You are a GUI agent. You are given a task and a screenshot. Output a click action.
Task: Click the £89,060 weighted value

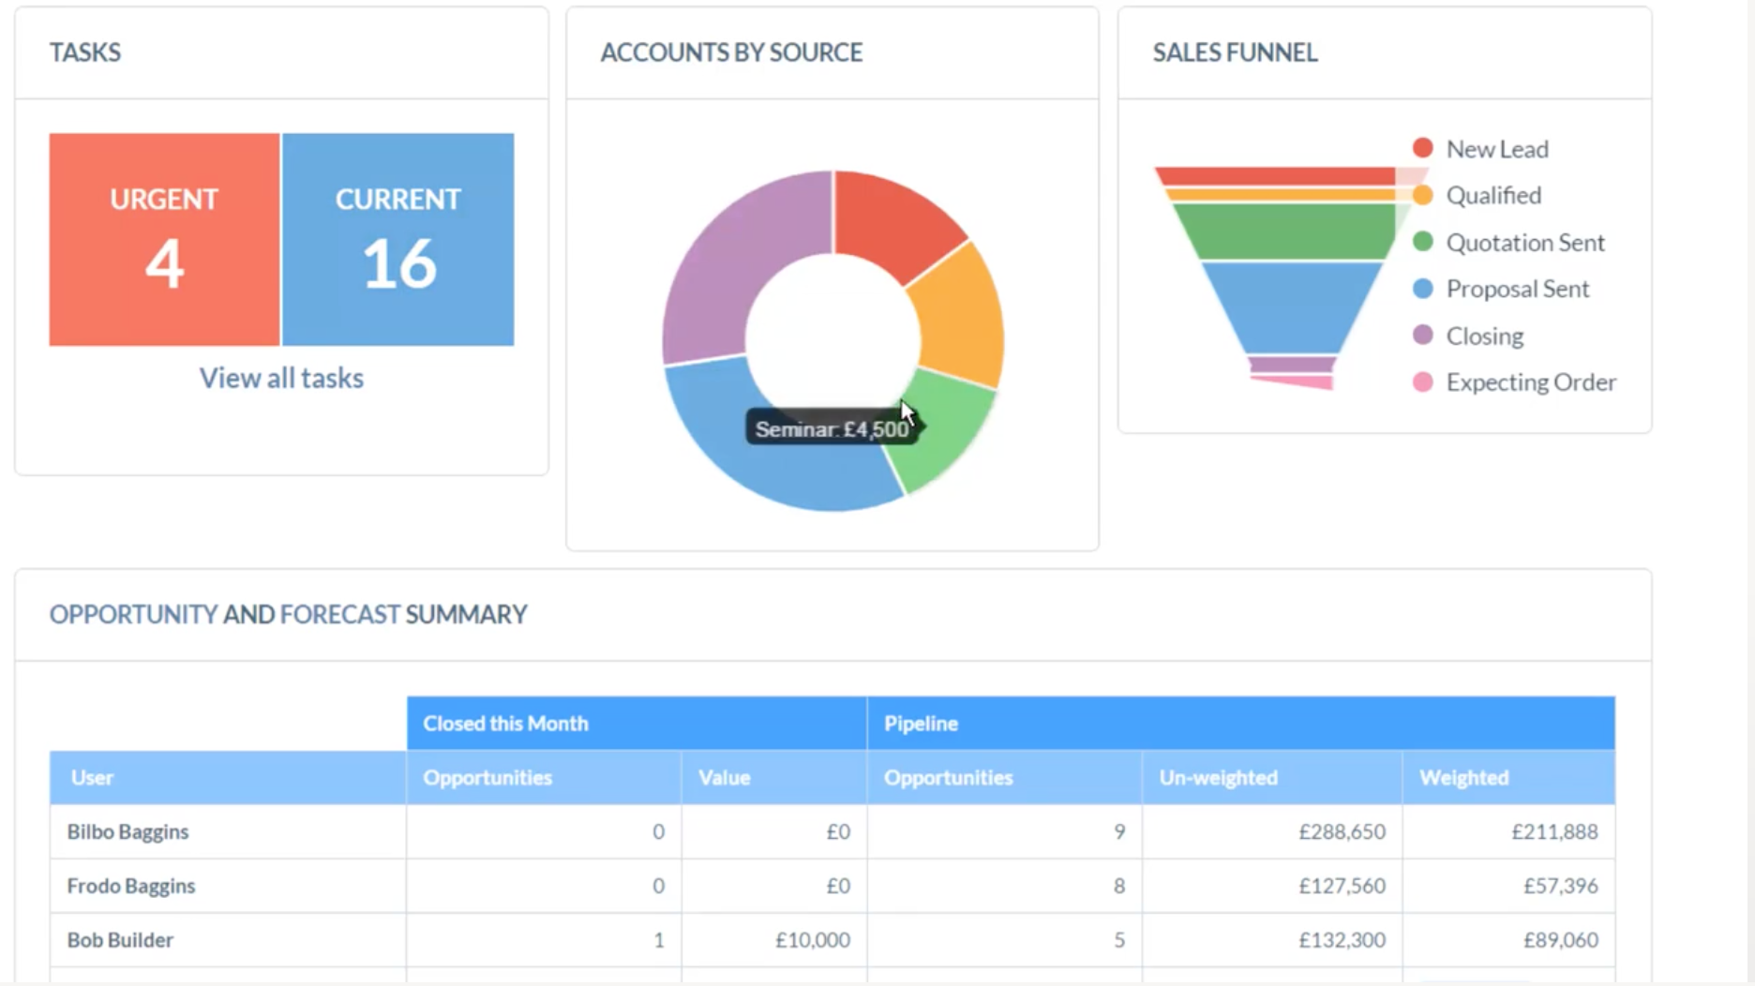tap(1560, 940)
